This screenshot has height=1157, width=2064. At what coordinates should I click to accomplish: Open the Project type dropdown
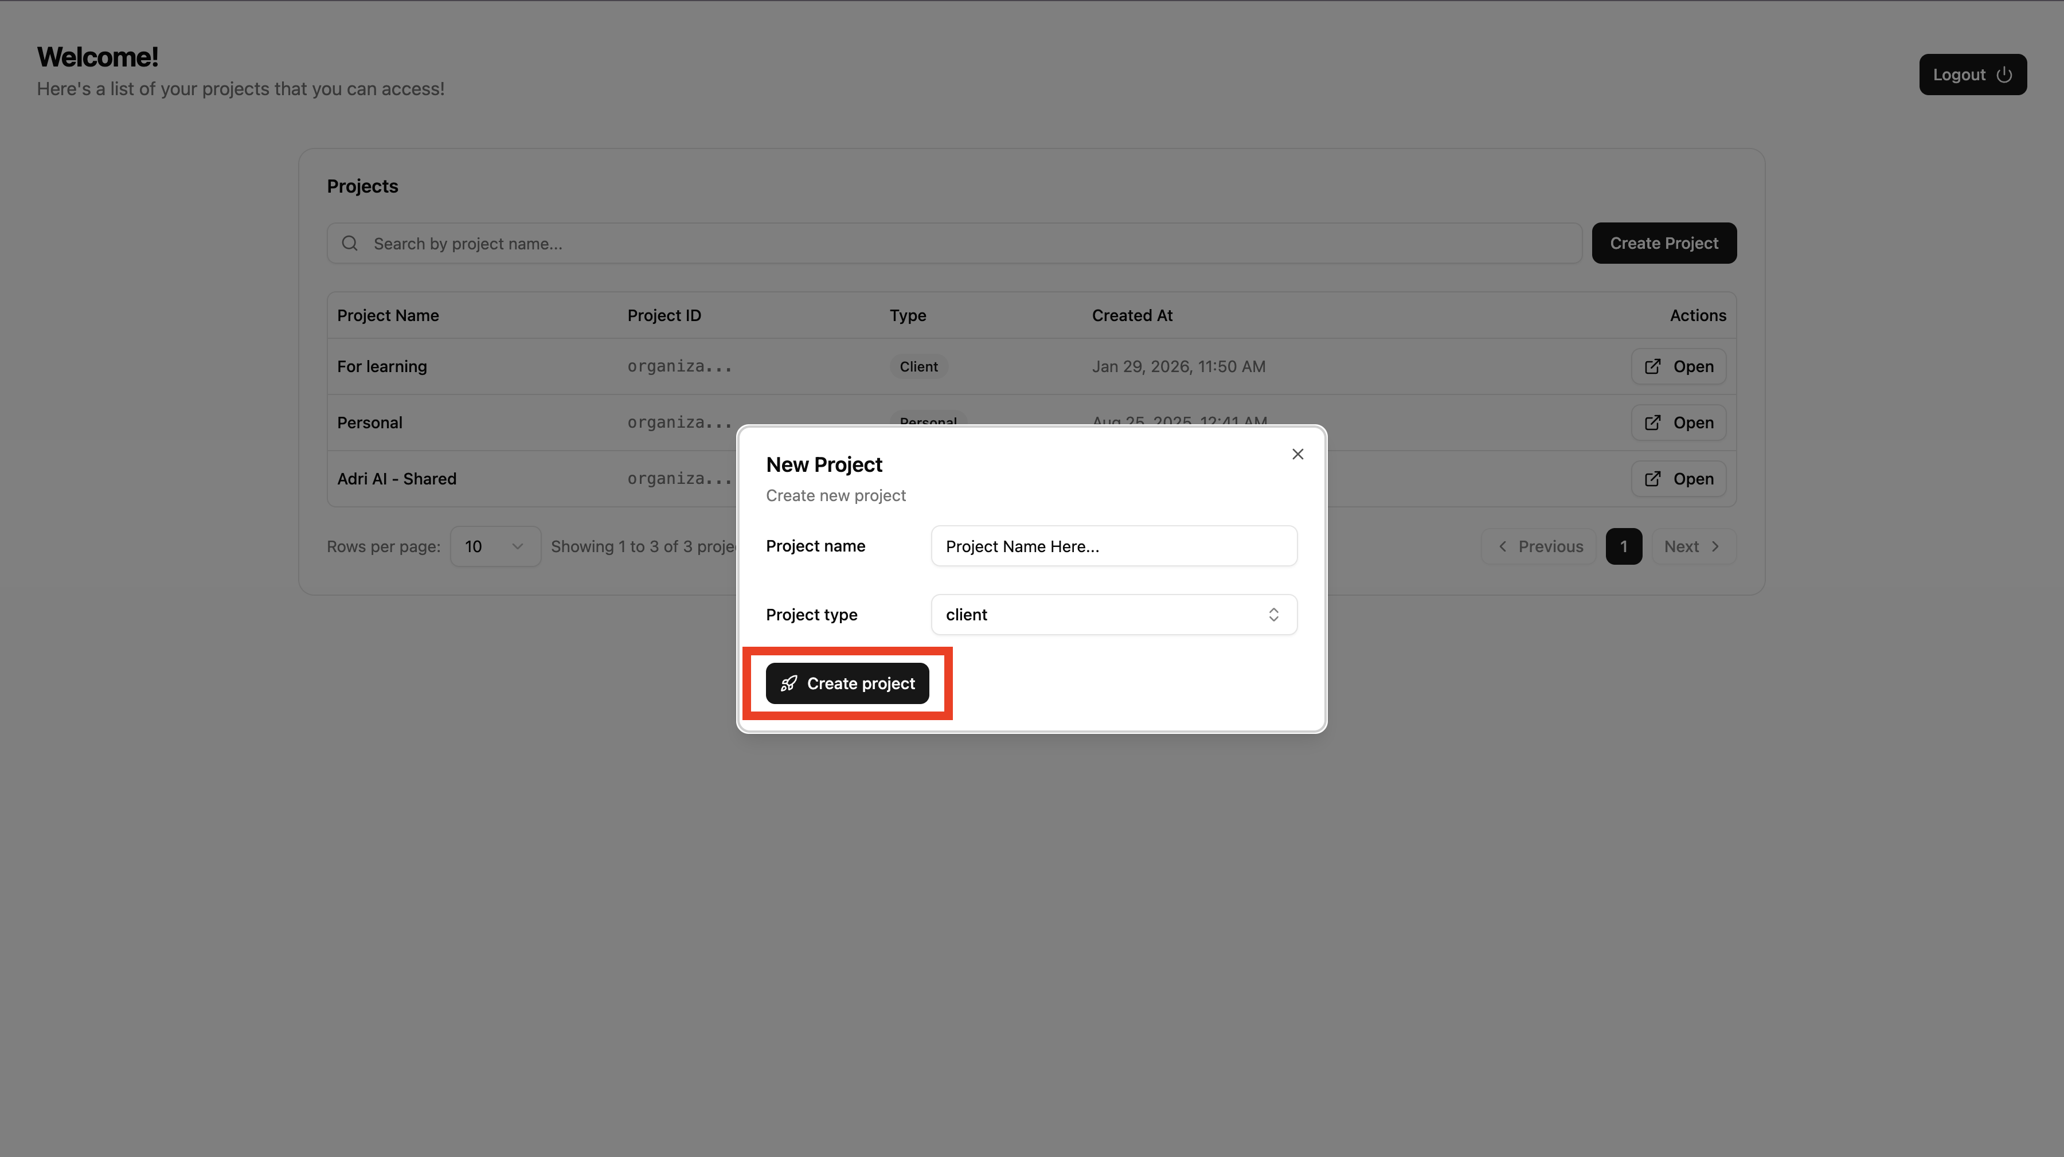click(x=1113, y=615)
